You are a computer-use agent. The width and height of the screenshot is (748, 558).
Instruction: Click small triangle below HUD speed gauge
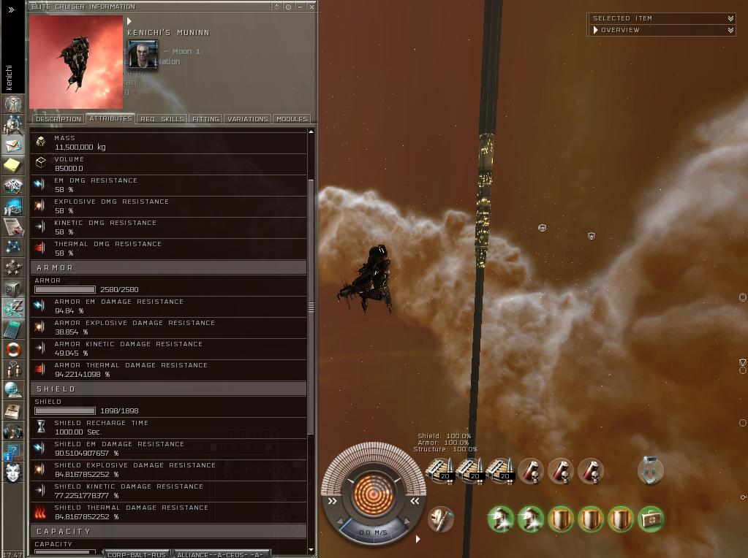[418, 539]
